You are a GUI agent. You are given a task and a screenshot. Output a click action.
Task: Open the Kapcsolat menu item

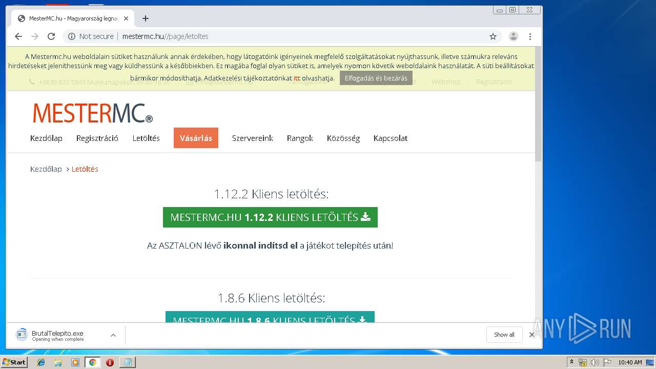[x=391, y=138]
